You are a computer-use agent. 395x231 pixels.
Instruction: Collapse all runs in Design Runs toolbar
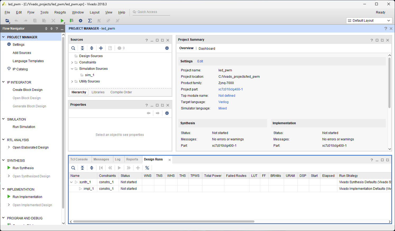(x=82, y=168)
